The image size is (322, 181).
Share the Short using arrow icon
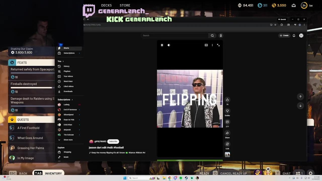pos(227,133)
